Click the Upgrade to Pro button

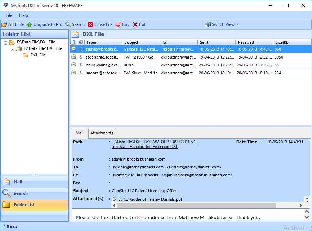pos(45,24)
